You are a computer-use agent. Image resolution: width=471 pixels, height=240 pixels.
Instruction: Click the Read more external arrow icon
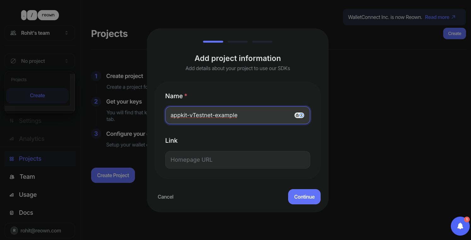pyautogui.click(x=453, y=17)
